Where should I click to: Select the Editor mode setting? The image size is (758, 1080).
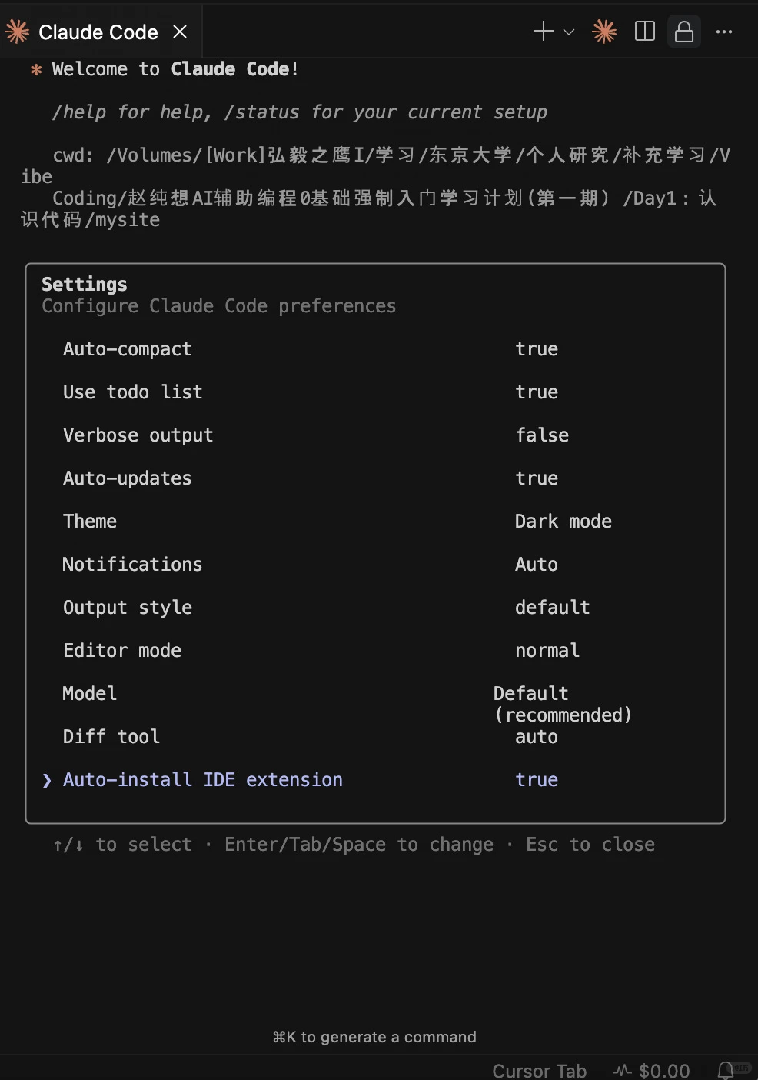coord(122,651)
